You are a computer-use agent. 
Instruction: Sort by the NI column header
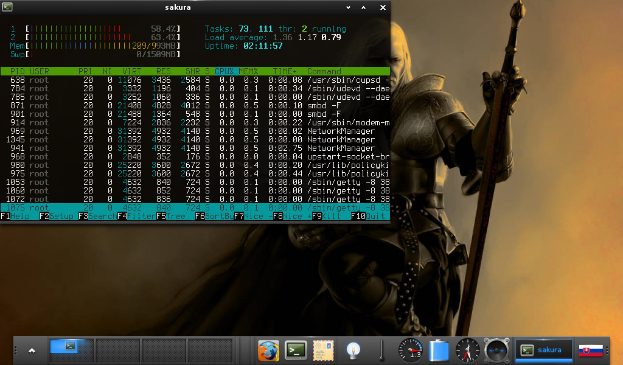(107, 72)
